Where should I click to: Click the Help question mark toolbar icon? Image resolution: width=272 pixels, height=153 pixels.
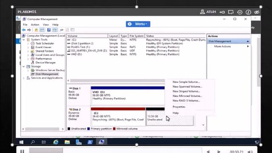click(x=49, y=30)
